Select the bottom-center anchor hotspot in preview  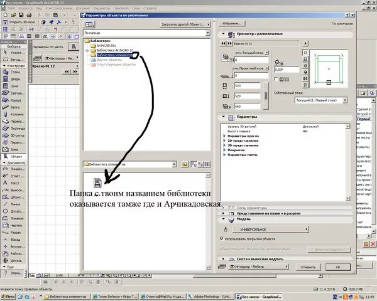pyautogui.click(x=329, y=82)
